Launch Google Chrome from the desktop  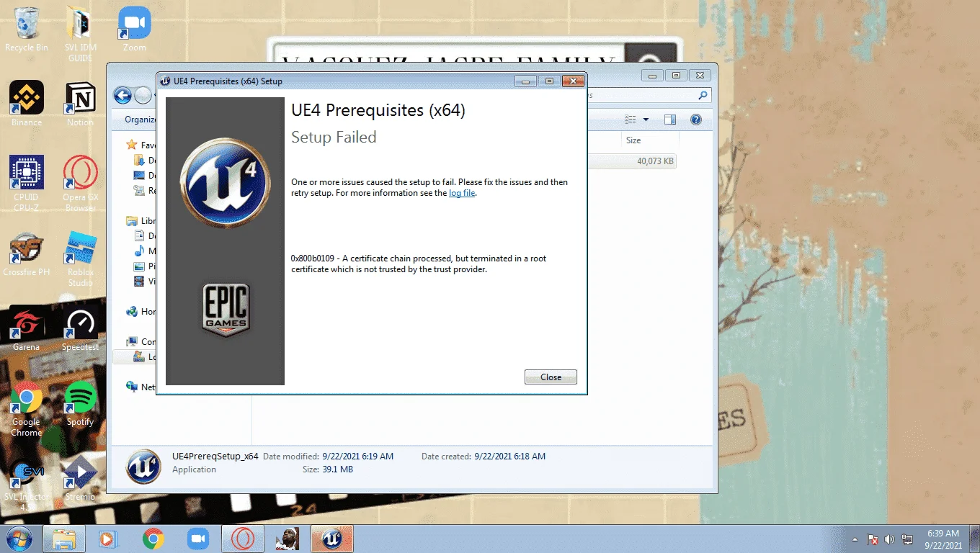[x=27, y=408]
